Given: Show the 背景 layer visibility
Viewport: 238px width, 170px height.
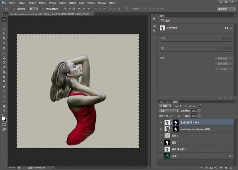Looking at the screenshot, I should (x=161, y=156).
